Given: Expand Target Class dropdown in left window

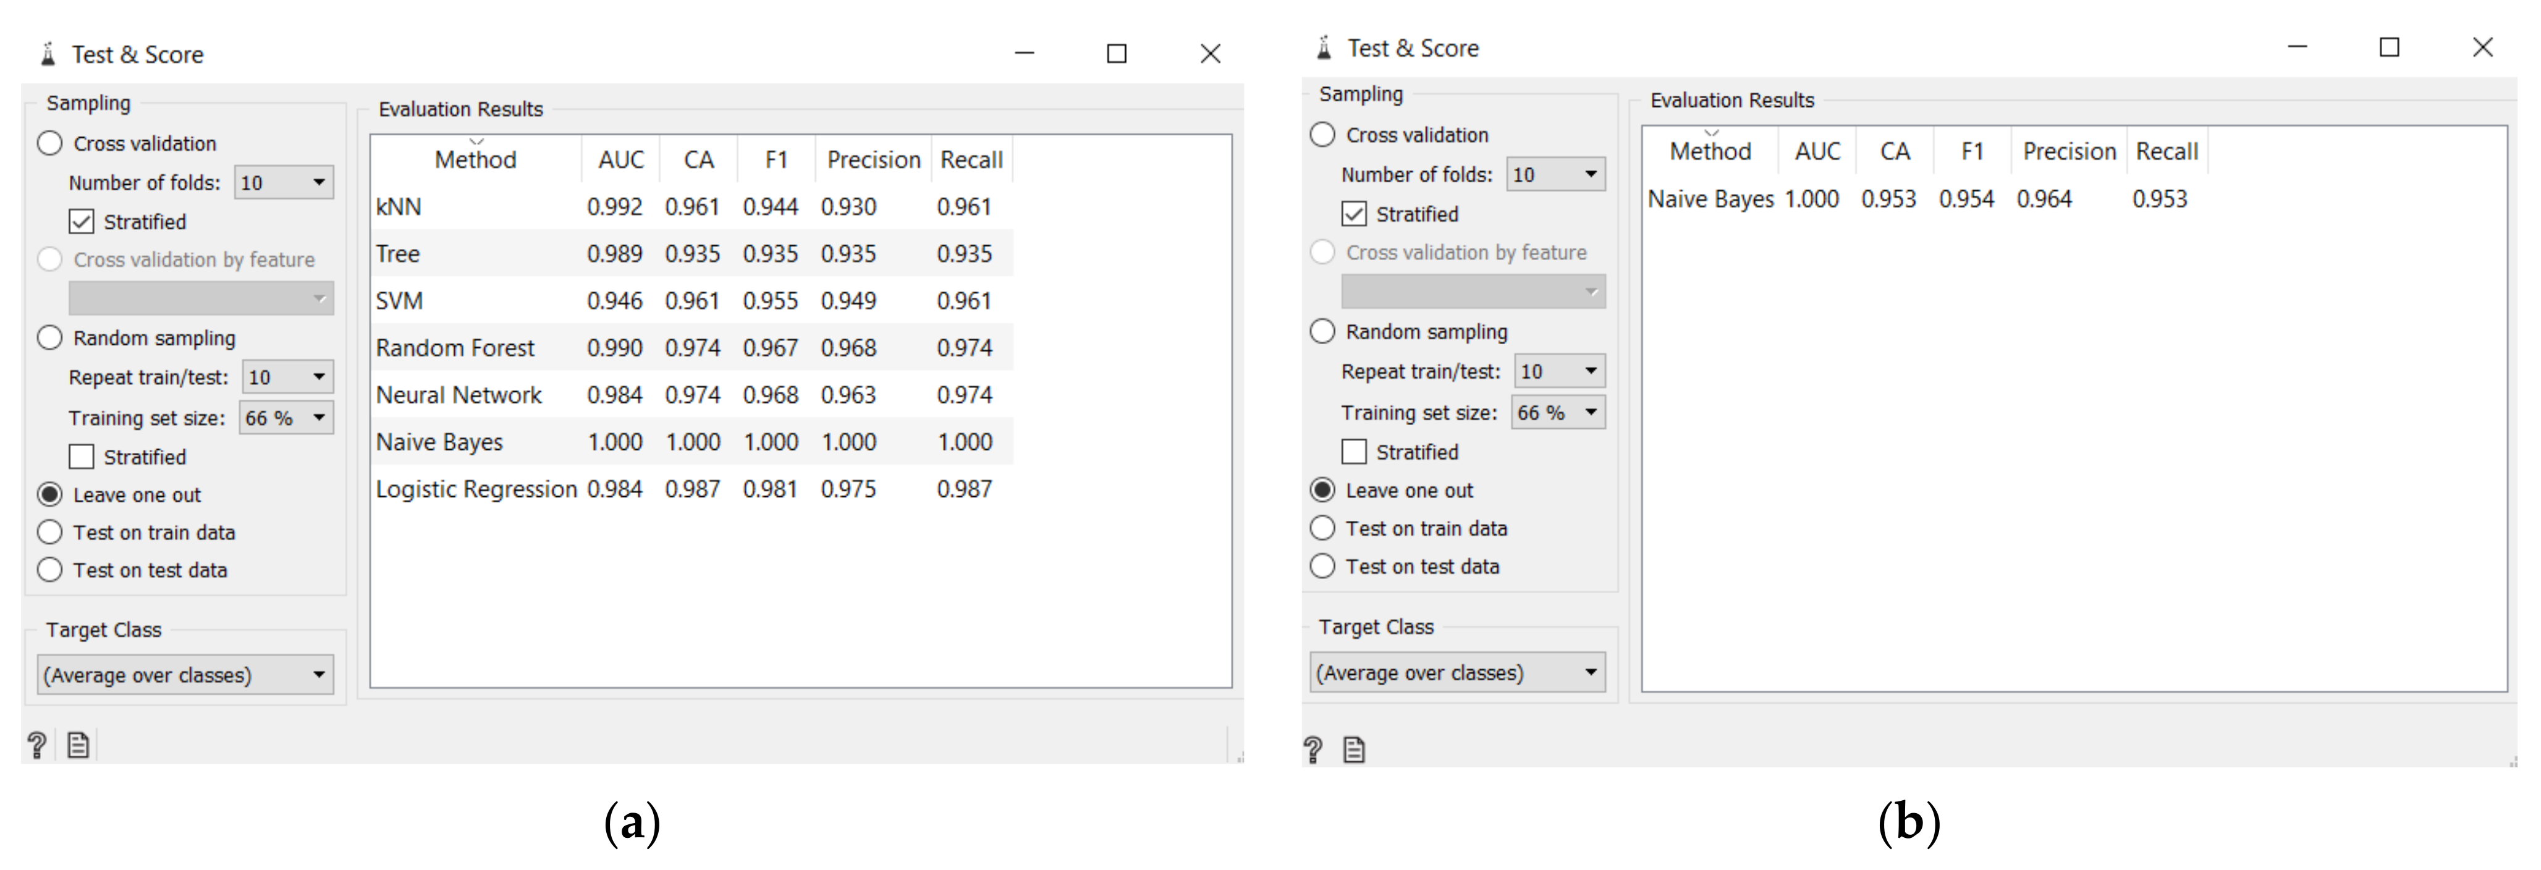Looking at the screenshot, I should 185,675.
